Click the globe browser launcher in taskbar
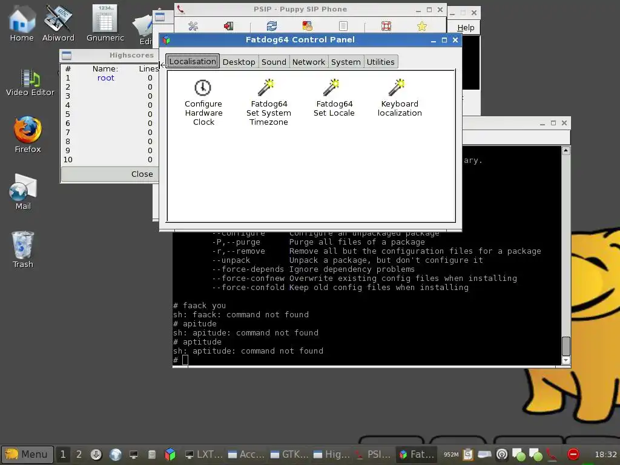Viewport: 620px width, 465px height. coord(116,454)
